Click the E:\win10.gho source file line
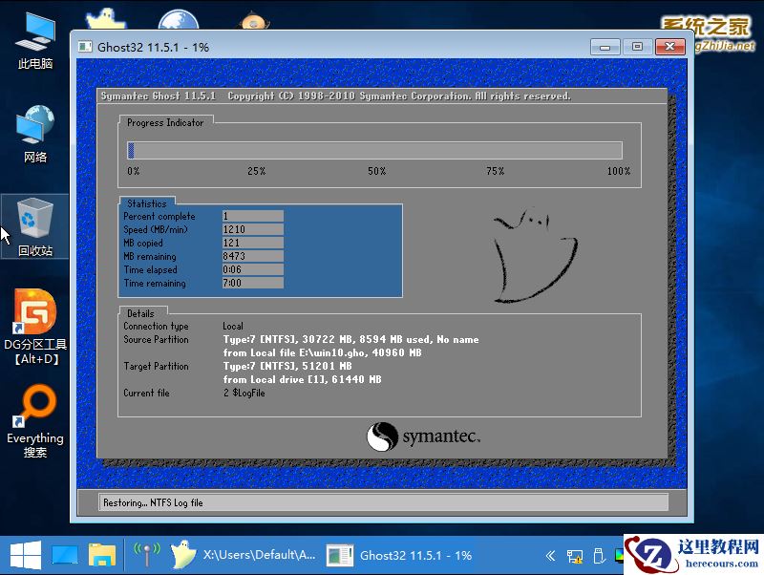764x575 pixels. pos(323,352)
